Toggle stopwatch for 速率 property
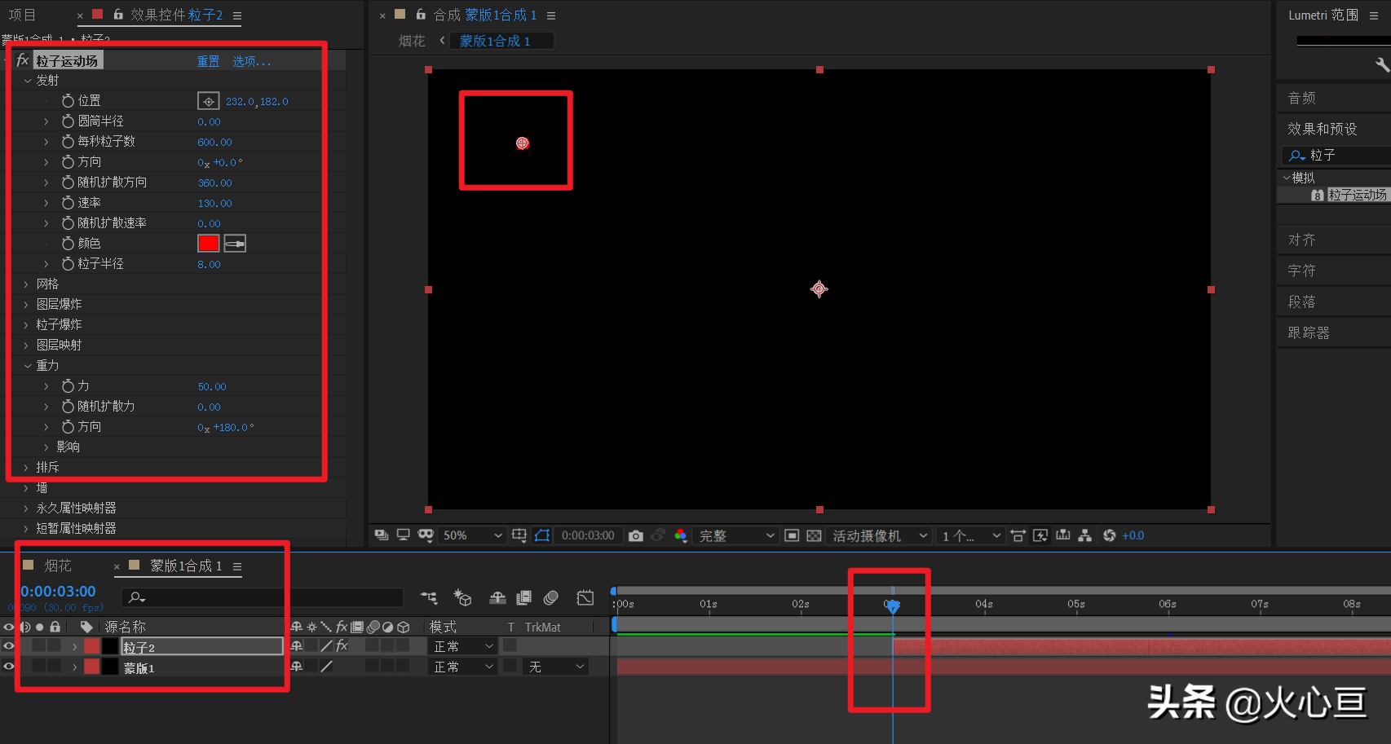1391x744 pixels. pyautogui.click(x=68, y=203)
